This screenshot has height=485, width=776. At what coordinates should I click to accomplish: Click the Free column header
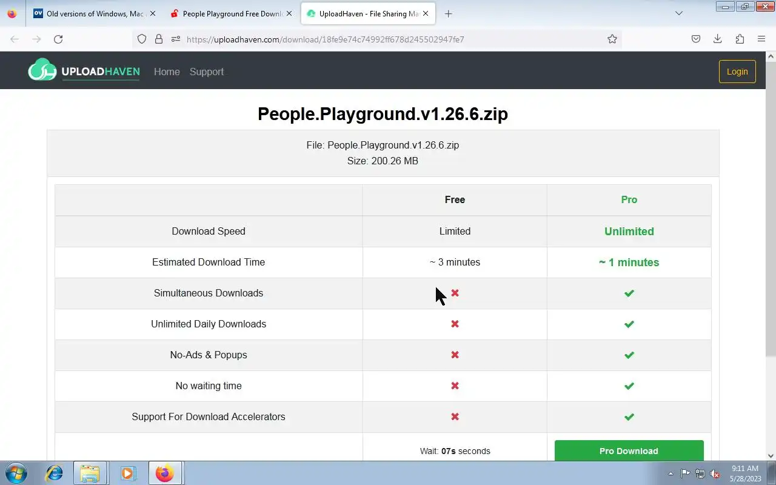pos(455,199)
